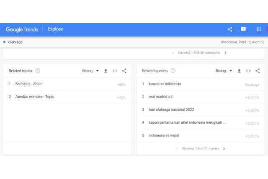The height and width of the screenshot is (179, 268).
Task: Open the indonesia vs nepal query
Action: [201, 135]
